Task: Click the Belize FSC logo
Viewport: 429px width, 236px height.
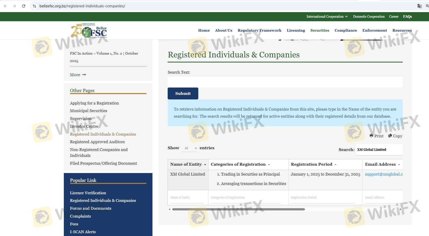Action: pos(89,31)
